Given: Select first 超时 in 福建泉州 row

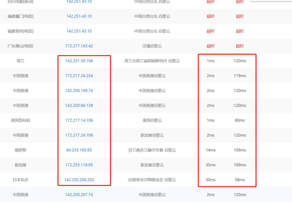Looking at the screenshot, I should 211,31.
